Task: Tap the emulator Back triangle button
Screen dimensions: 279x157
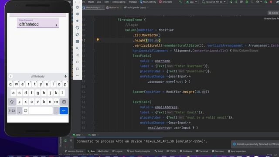Action: click(x=77, y=55)
